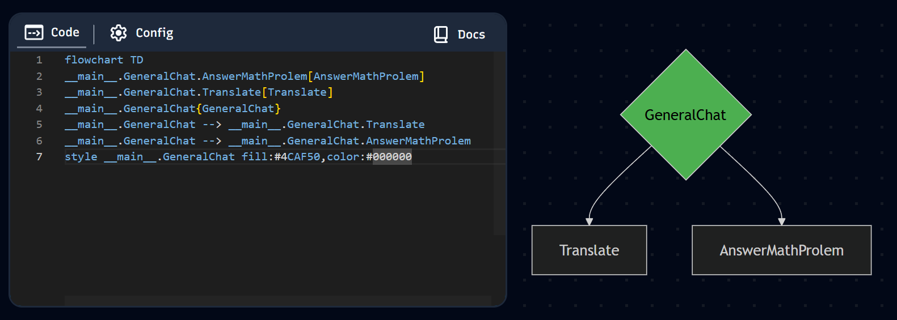Click the style keyword on line 7
The image size is (897, 320).
[81, 157]
